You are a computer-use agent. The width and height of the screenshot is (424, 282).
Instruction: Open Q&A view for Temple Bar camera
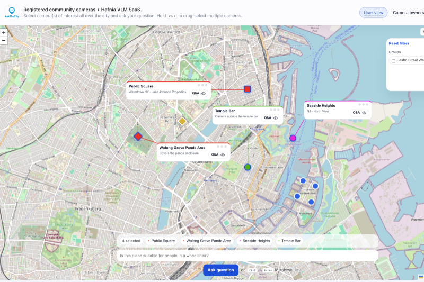coord(271,118)
